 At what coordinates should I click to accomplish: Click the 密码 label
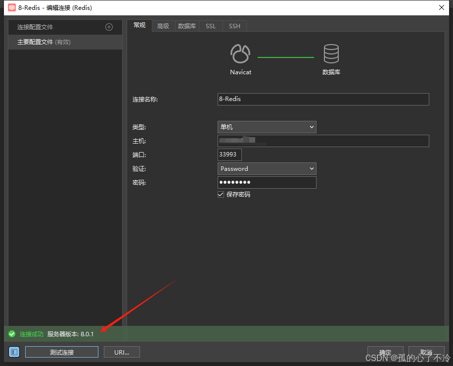pyautogui.click(x=139, y=183)
